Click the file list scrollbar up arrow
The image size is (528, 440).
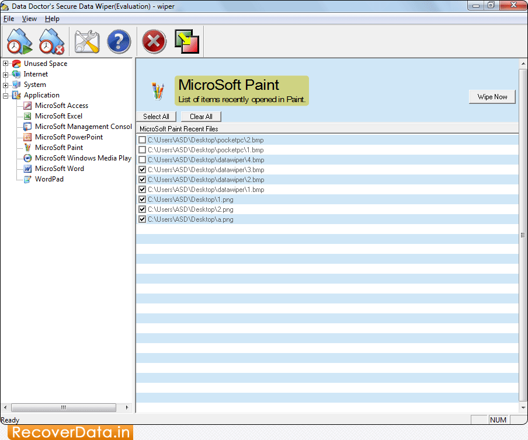click(x=523, y=64)
